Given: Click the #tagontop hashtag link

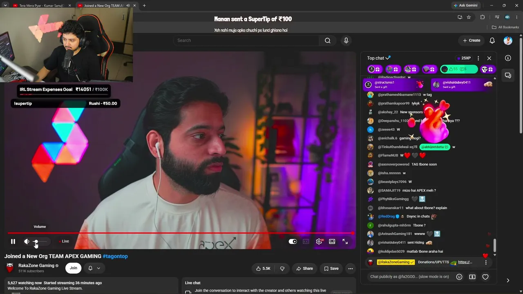Looking at the screenshot, I should 115,256.
